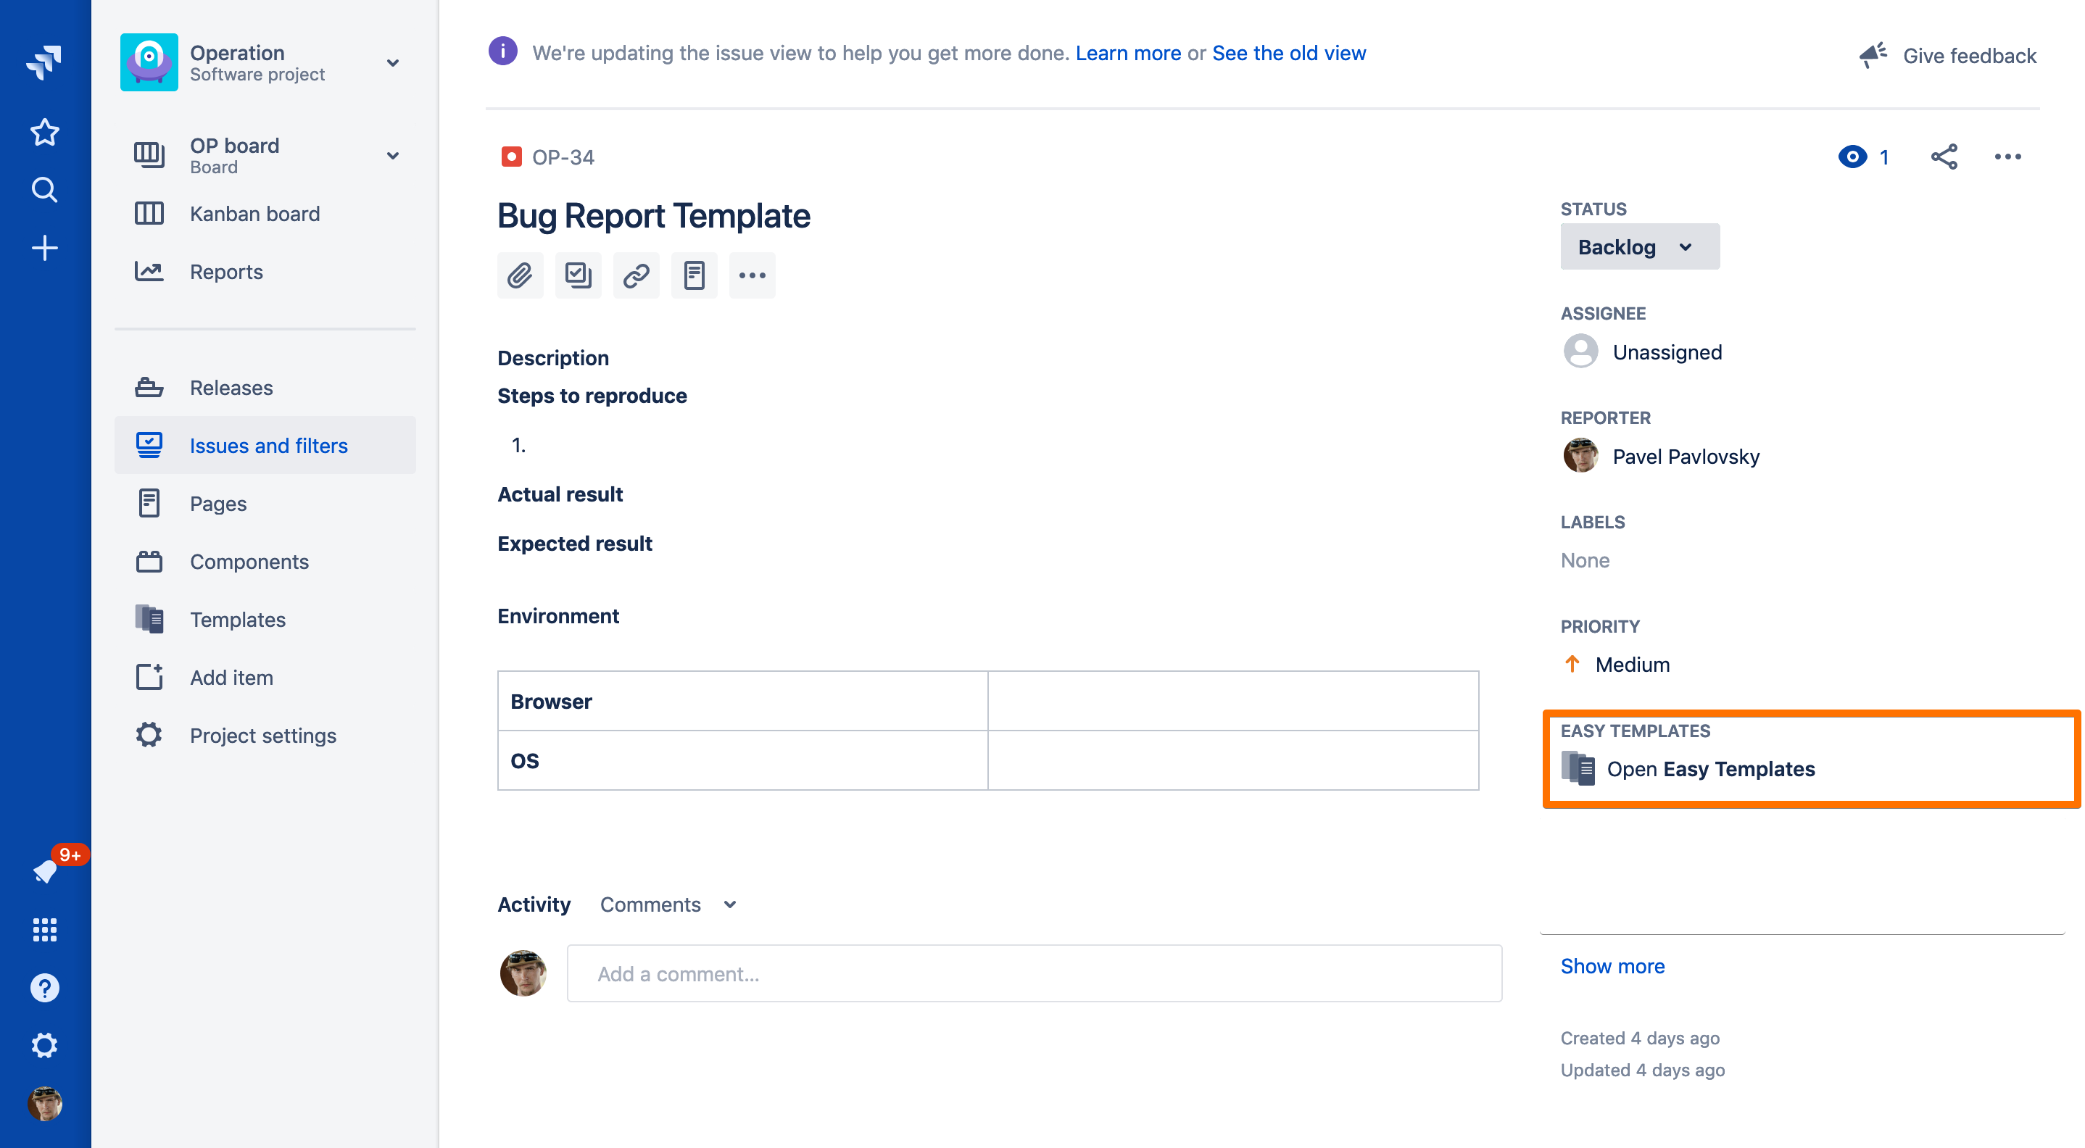Open the Backlog status dropdown
Image resolution: width=2085 pixels, height=1148 pixels.
point(1639,246)
